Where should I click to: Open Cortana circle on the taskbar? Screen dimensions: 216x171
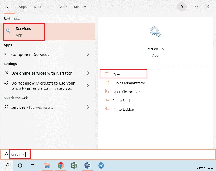20,165
